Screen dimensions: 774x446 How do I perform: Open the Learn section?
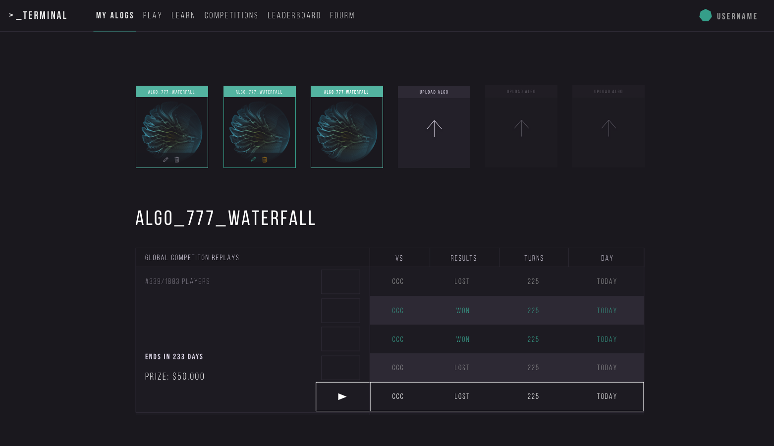(183, 15)
